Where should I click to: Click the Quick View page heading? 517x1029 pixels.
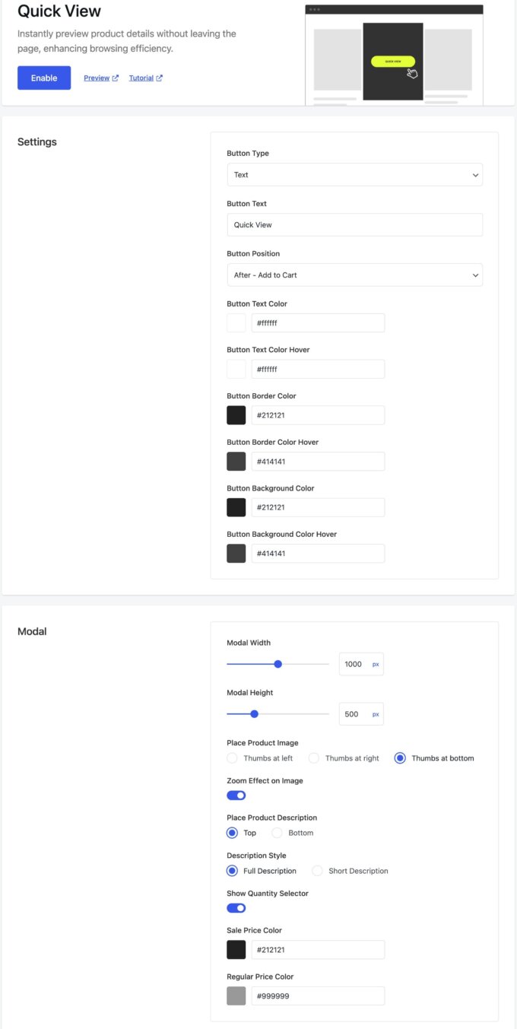click(59, 11)
